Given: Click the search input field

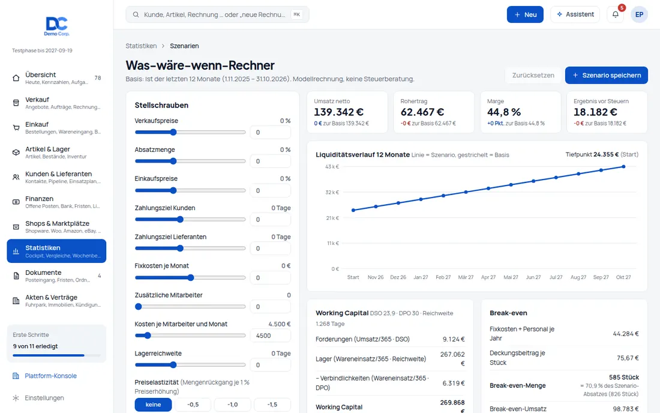Looking at the screenshot, I should coord(217,14).
